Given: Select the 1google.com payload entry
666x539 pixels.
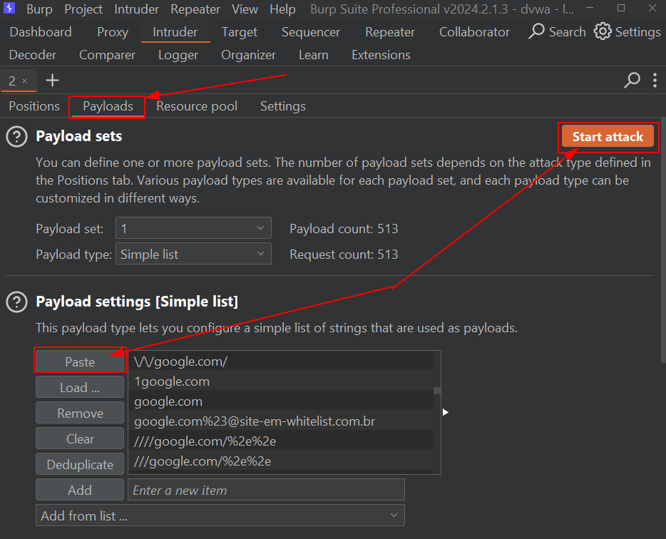Looking at the screenshot, I should coord(173,381).
